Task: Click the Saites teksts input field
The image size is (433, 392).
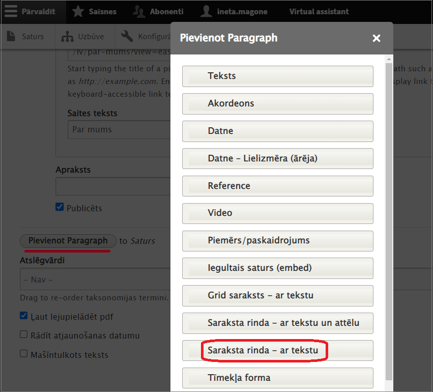Action: click(x=119, y=129)
